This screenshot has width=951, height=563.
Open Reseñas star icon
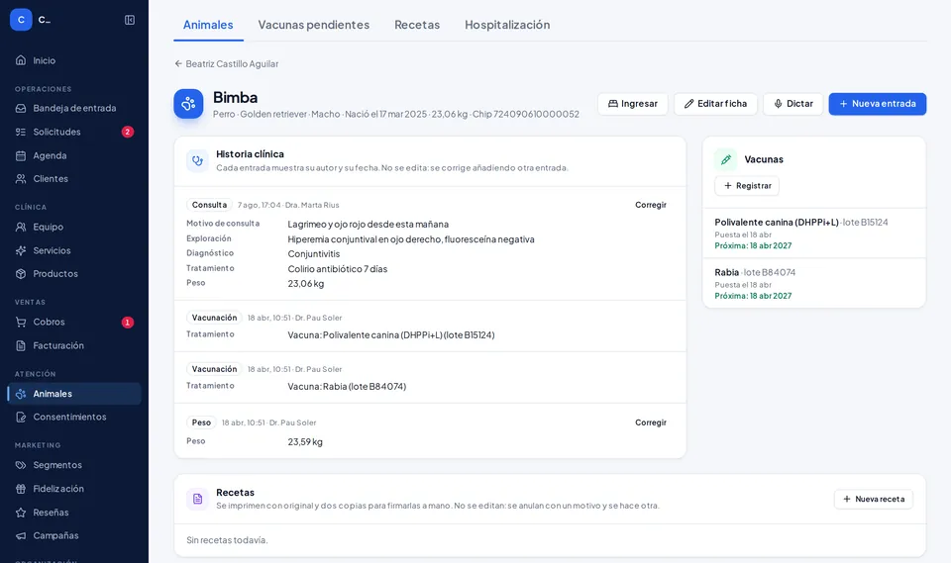click(21, 513)
